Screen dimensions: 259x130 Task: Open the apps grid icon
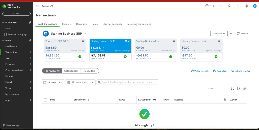point(221,6)
